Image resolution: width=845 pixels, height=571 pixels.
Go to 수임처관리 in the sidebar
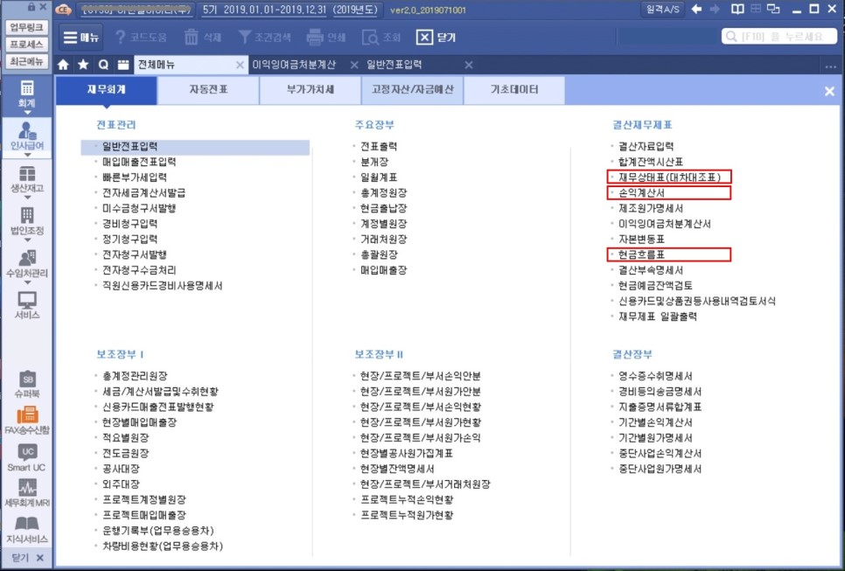tap(27, 262)
